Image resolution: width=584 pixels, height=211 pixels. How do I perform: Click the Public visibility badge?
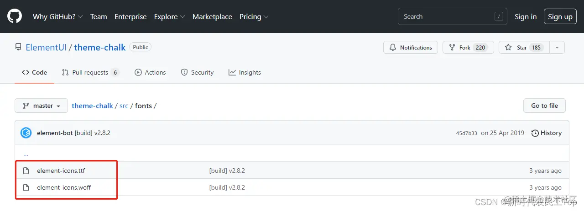[140, 47]
